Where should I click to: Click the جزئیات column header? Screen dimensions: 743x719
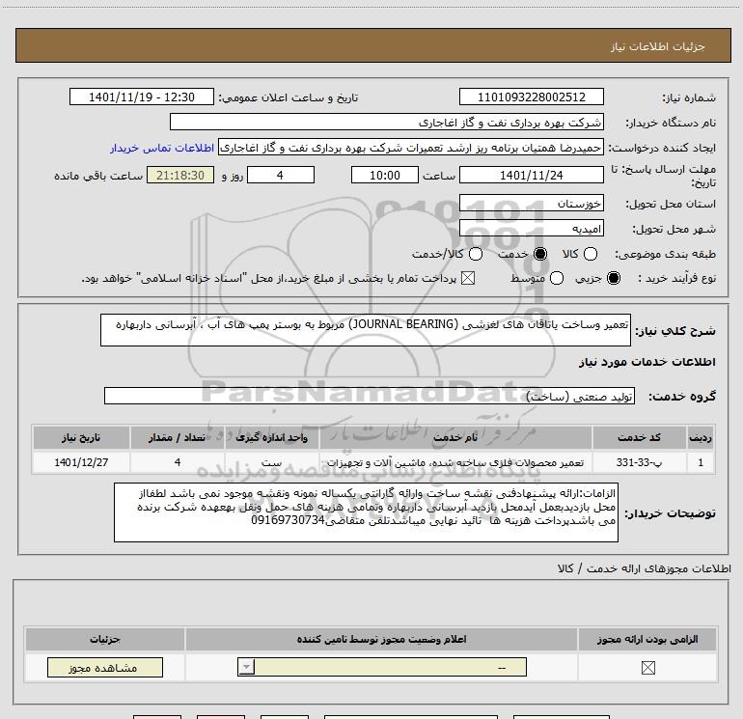(x=105, y=639)
